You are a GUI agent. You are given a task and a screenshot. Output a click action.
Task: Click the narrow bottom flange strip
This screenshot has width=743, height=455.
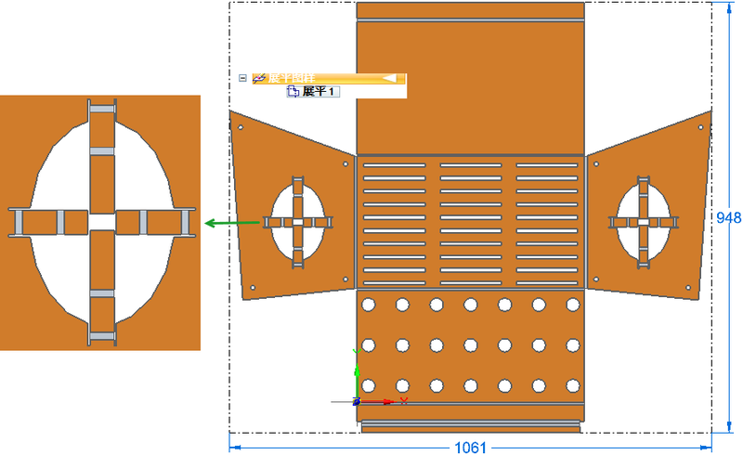(470, 427)
